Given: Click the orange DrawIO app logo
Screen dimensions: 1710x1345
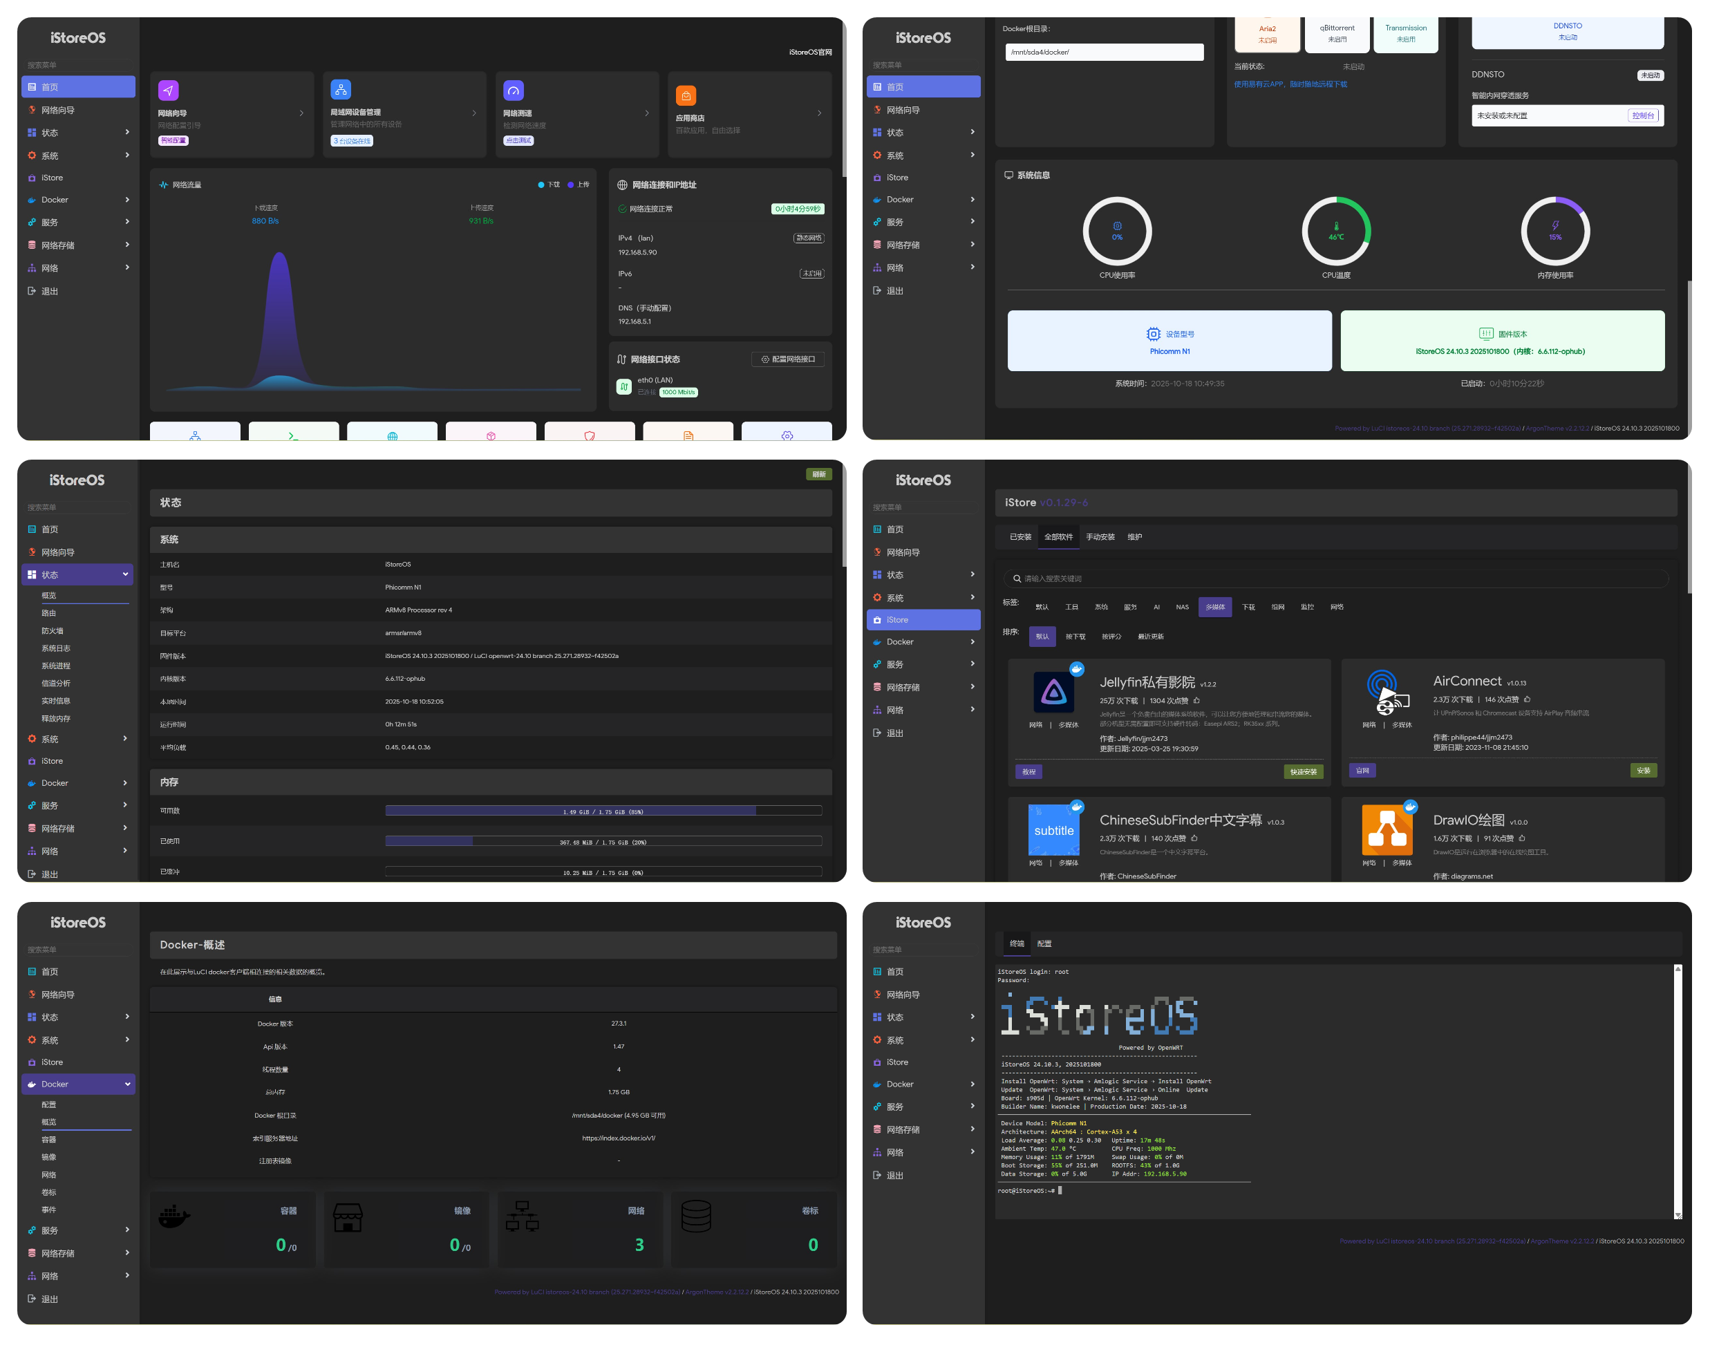Looking at the screenshot, I should click(1387, 830).
